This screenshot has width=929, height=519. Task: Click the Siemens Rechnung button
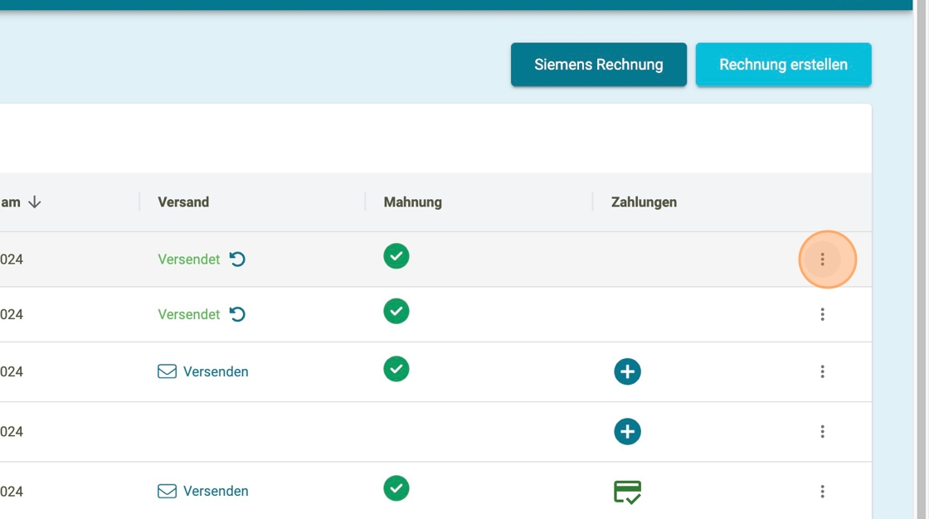pos(598,65)
